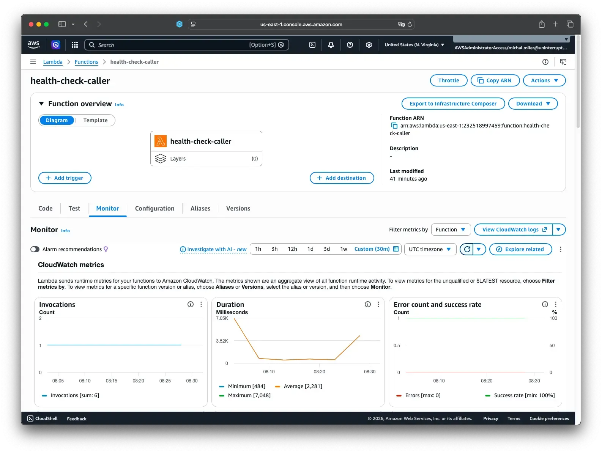Open Invocations chart options menu

point(201,304)
